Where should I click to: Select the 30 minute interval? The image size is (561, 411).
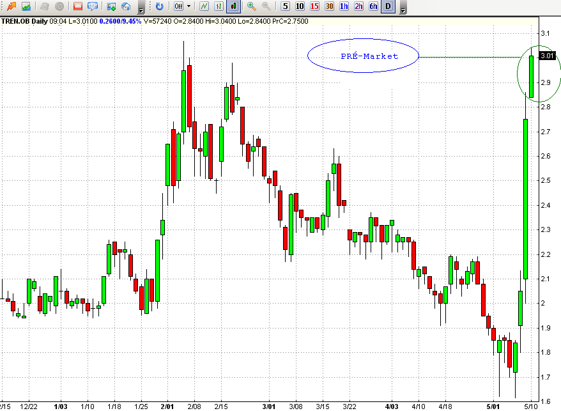[x=329, y=6]
